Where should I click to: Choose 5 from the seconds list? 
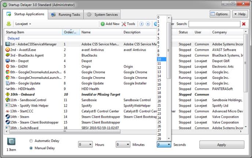click(162, 38)
